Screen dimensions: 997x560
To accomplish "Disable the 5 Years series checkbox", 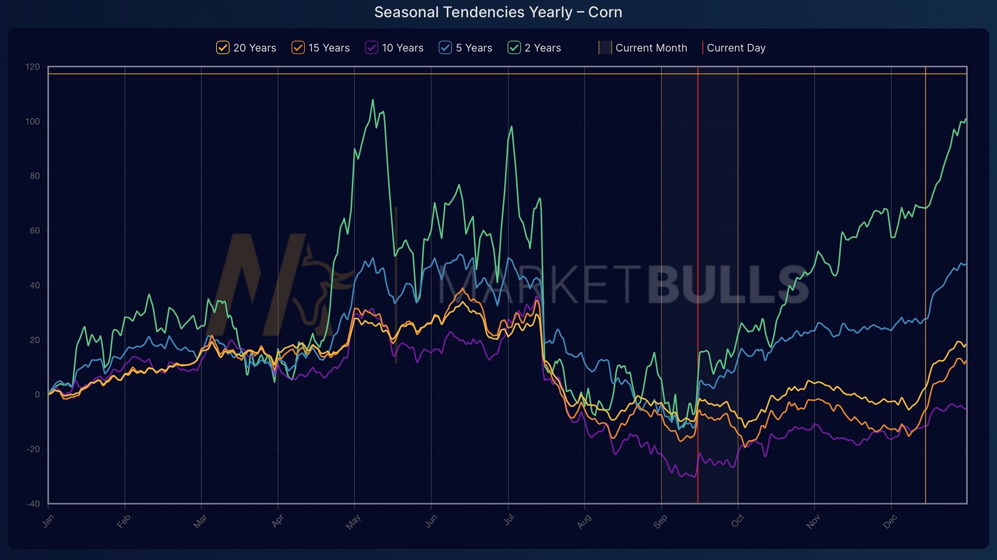I will [x=445, y=47].
